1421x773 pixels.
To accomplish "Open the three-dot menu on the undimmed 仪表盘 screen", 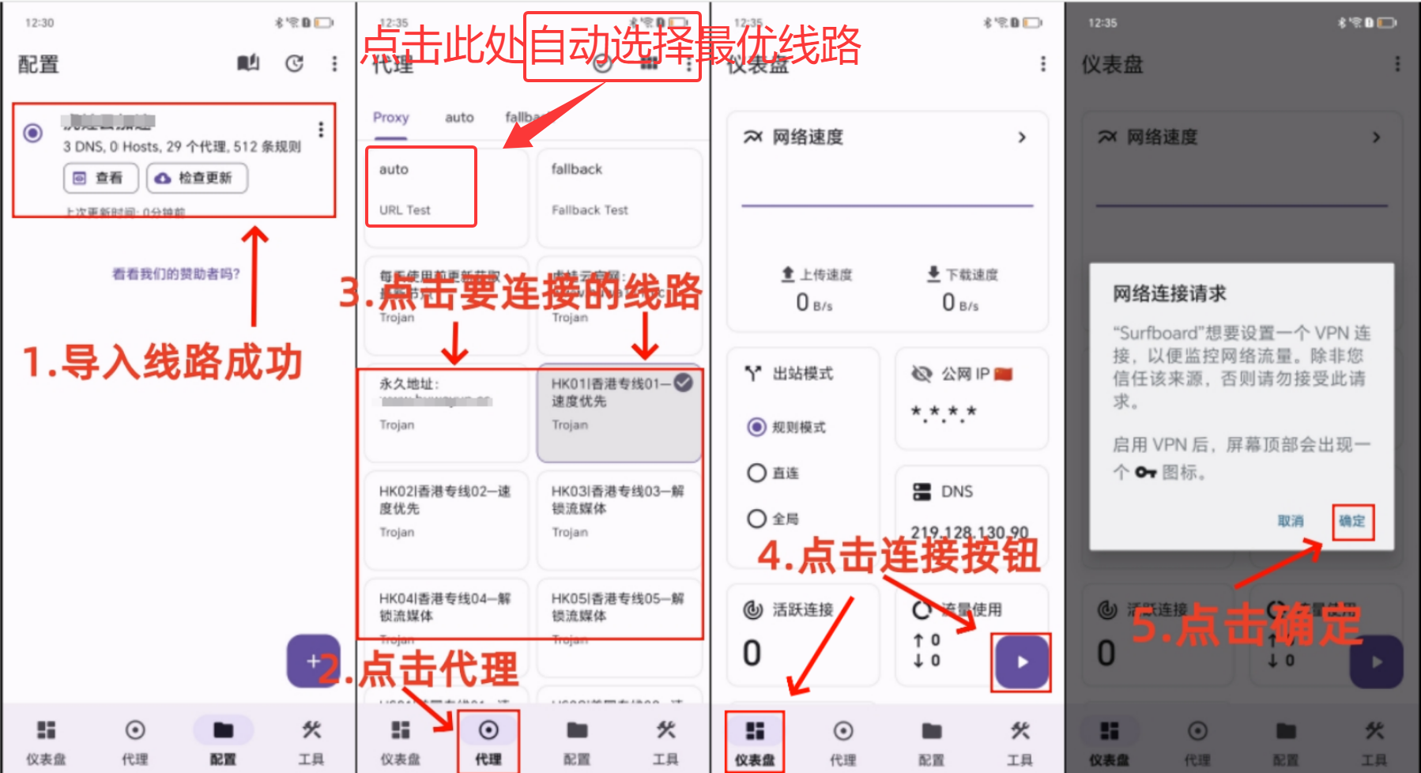I will tap(1043, 63).
